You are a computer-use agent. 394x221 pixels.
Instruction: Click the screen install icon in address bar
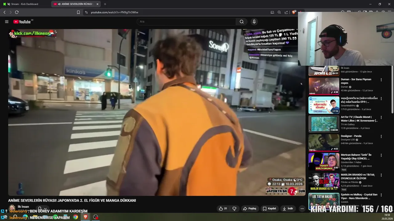click(x=272, y=12)
